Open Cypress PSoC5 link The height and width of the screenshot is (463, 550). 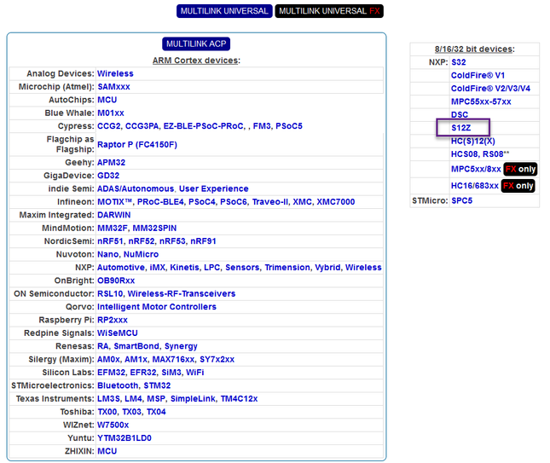[x=289, y=126]
